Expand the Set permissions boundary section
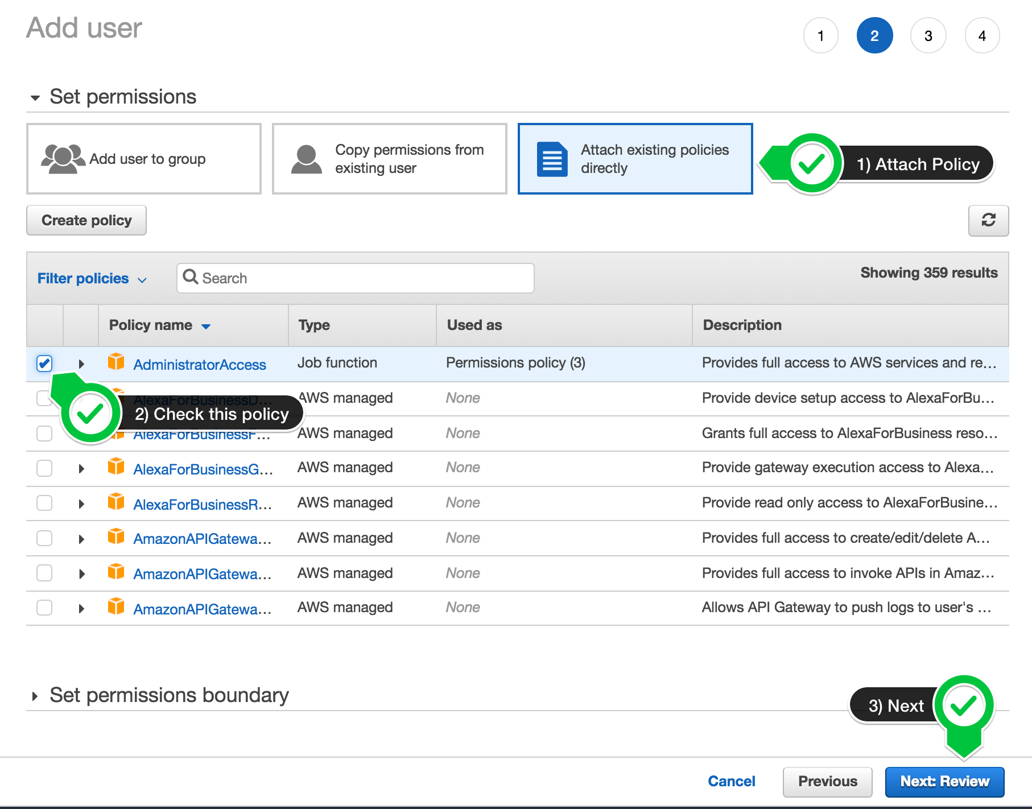Screen dimensions: 1032x809 (x=35, y=696)
